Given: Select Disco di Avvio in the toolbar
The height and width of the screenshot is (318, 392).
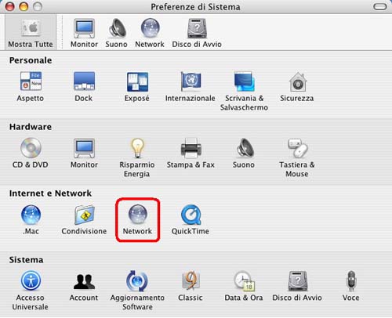Looking at the screenshot, I should pos(197,33).
